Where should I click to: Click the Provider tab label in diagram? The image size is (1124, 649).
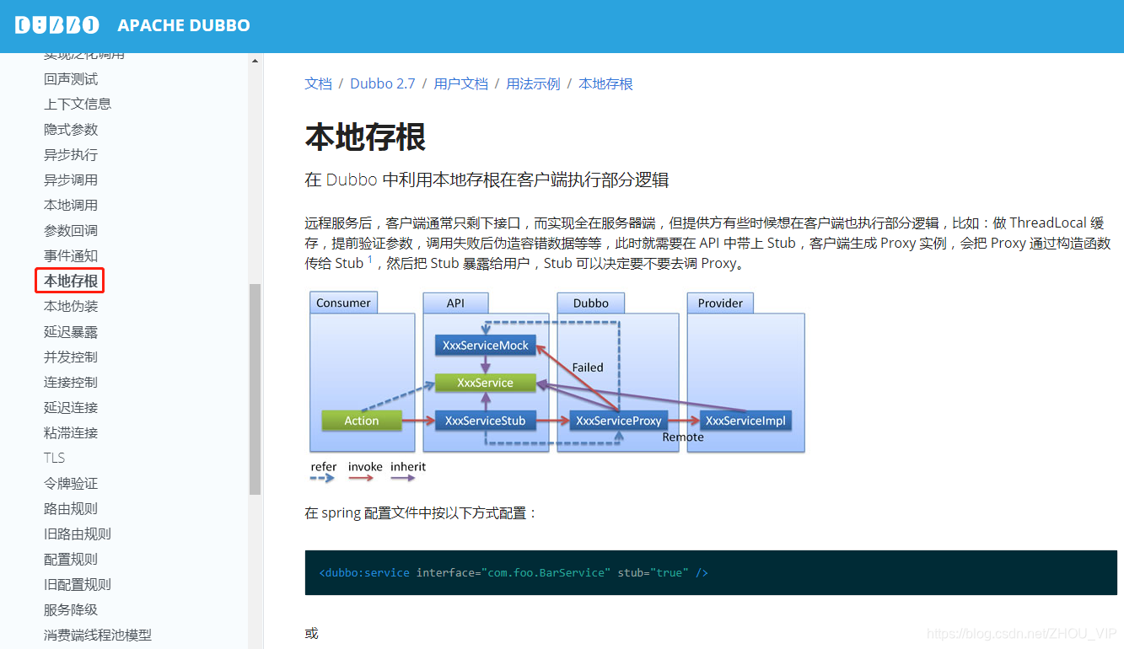(x=720, y=303)
